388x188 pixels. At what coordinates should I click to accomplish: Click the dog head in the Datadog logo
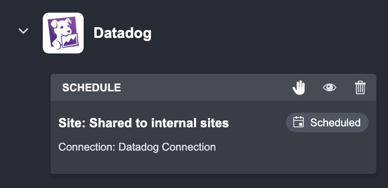click(61, 27)
